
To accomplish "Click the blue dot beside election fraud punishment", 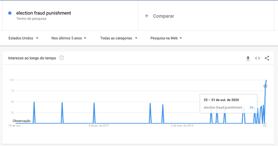I will coord(10,13).
